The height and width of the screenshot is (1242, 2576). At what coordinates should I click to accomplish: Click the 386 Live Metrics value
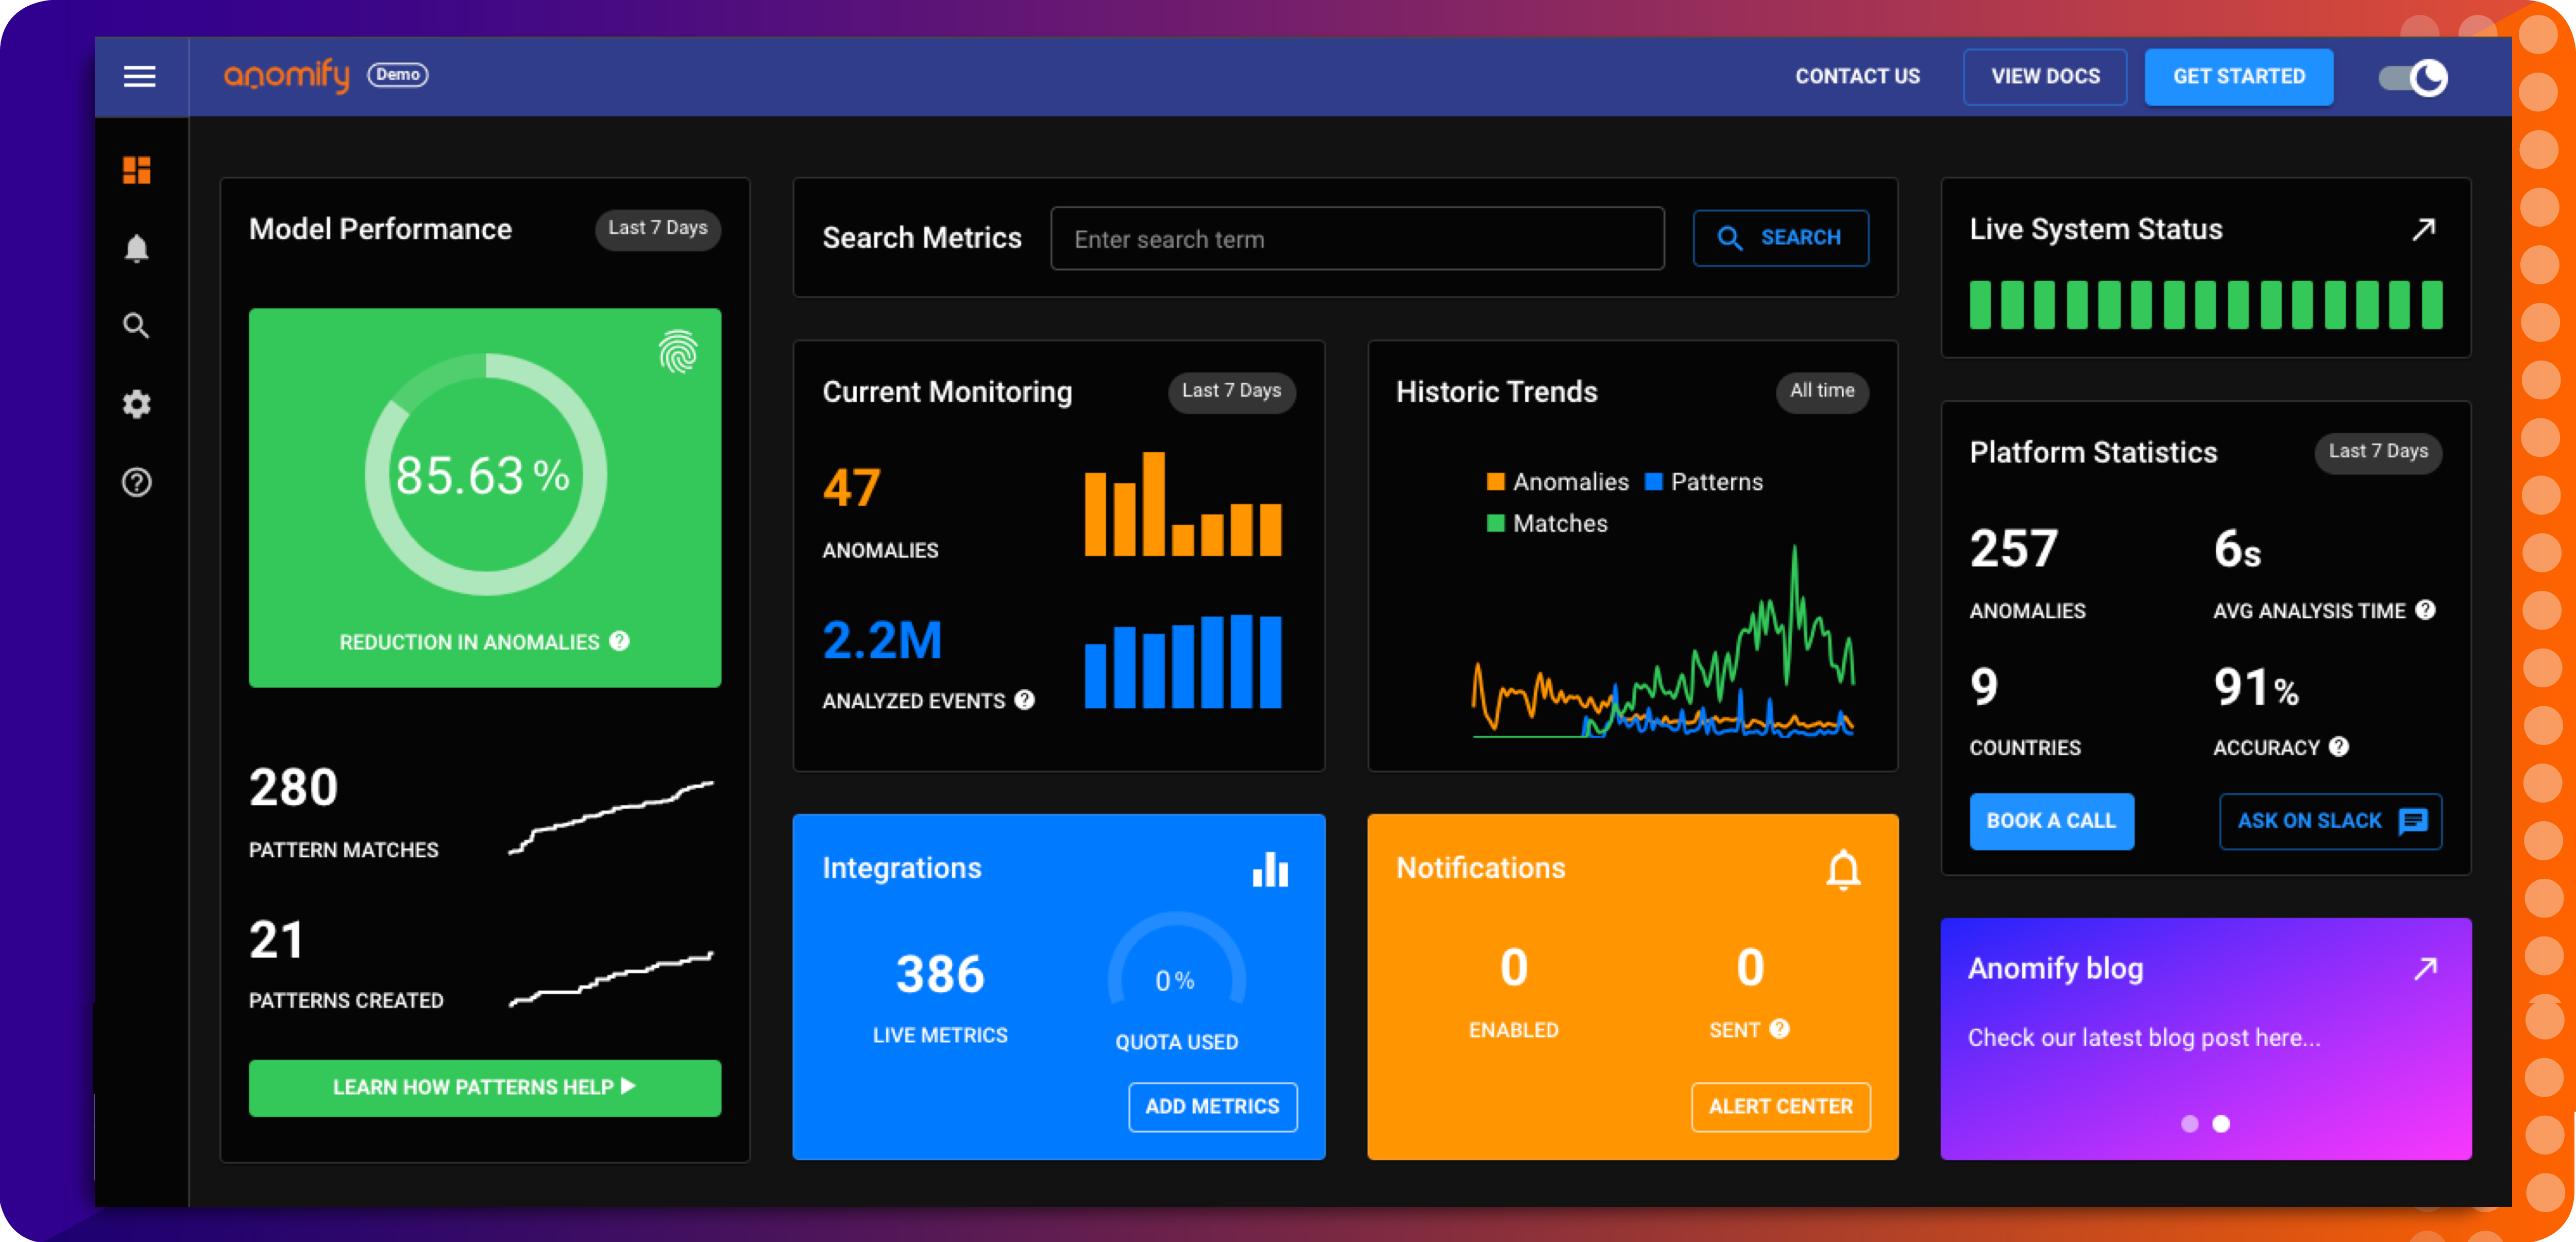coord(940,975)
